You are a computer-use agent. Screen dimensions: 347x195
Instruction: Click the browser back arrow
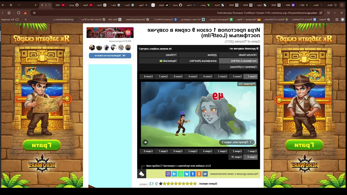tap(342, 13)
